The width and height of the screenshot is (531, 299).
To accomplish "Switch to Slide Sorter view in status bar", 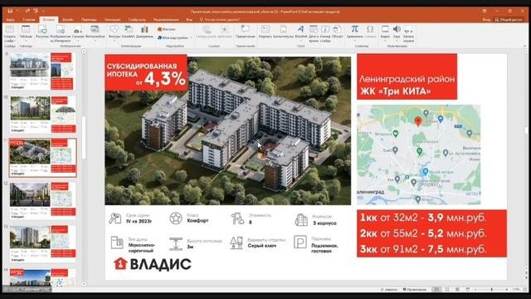I will pos(447,290).
